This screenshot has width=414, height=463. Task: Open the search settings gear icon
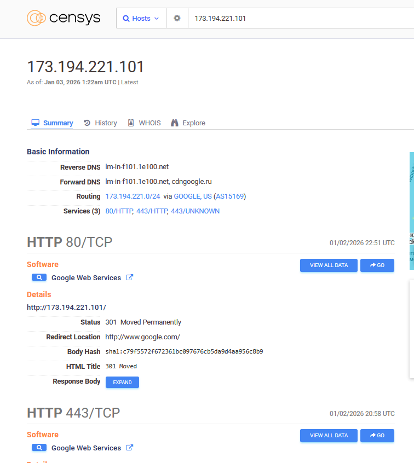177,18
